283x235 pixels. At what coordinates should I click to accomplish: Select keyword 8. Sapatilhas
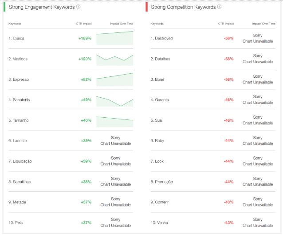[20, 182]
